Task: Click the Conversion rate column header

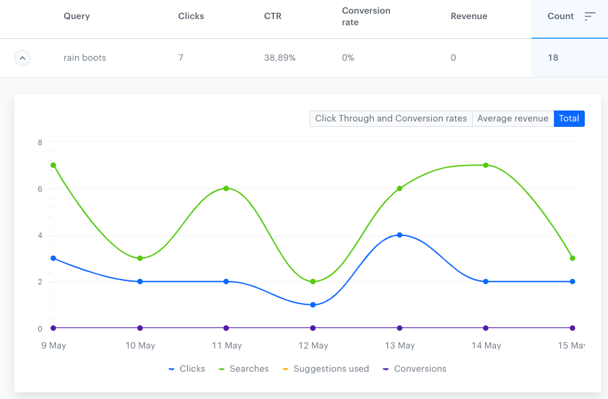Action: (x=366, y=16)
